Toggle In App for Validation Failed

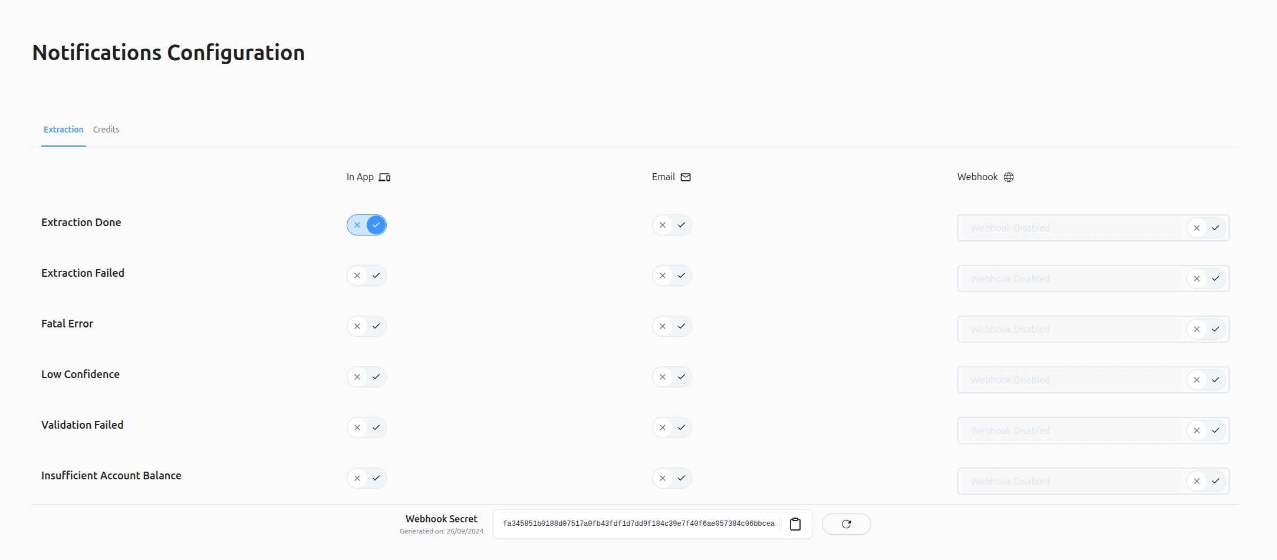[x=367, y=428]
